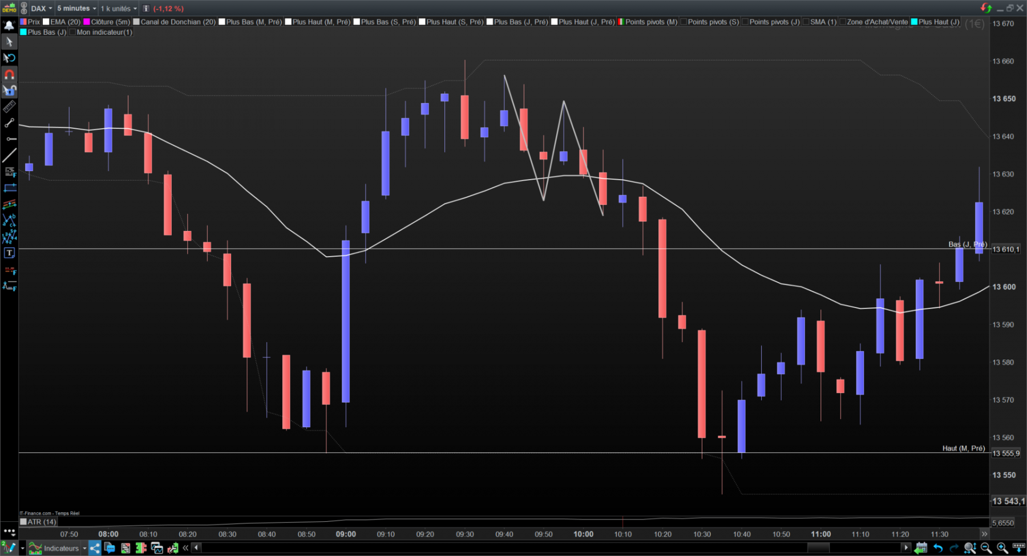Enable the magnet snap tool
Image resolution: width=1027 pixels, height=556 pixels.
(x=9, y=74)
